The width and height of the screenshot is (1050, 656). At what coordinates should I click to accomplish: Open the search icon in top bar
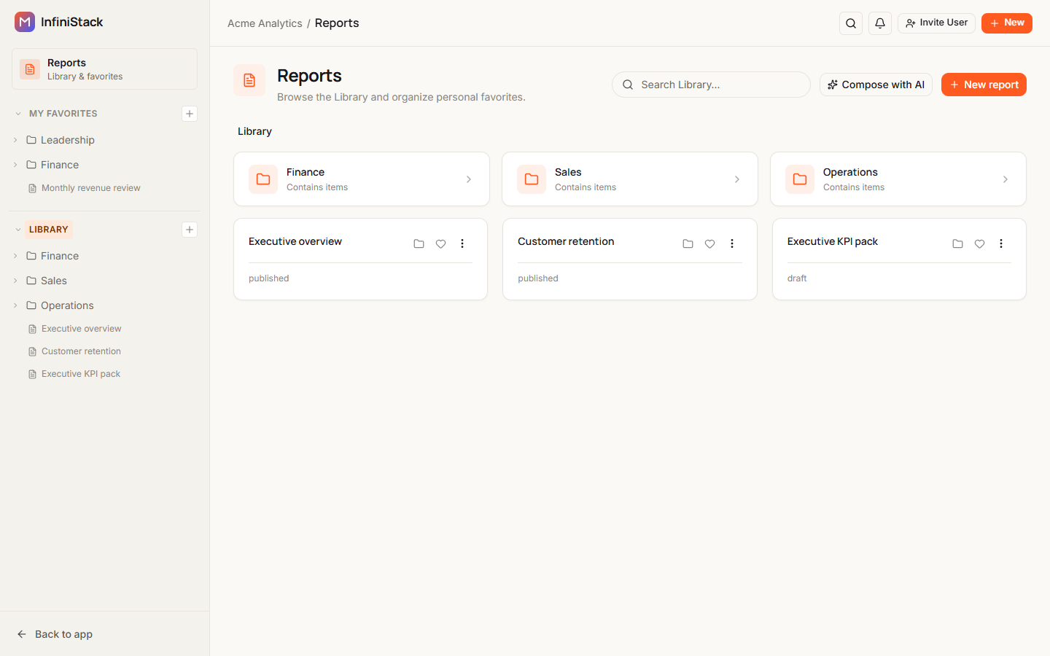851,23
